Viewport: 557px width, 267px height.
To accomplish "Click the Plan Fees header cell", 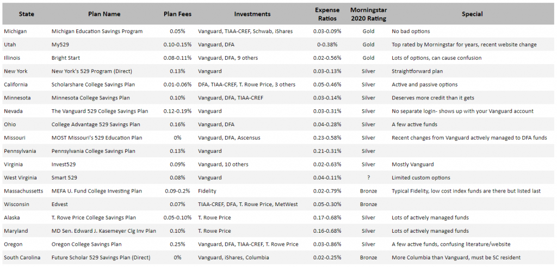I will [x=178, y=14].
